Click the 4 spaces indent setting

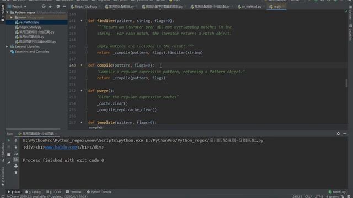332,197
